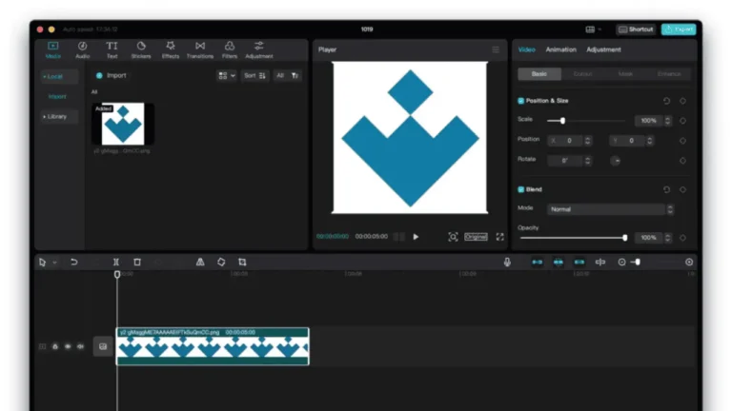Toggle track visibility eye icon
The width and height of the screenshot is (732, 411).
coord(68,346)
